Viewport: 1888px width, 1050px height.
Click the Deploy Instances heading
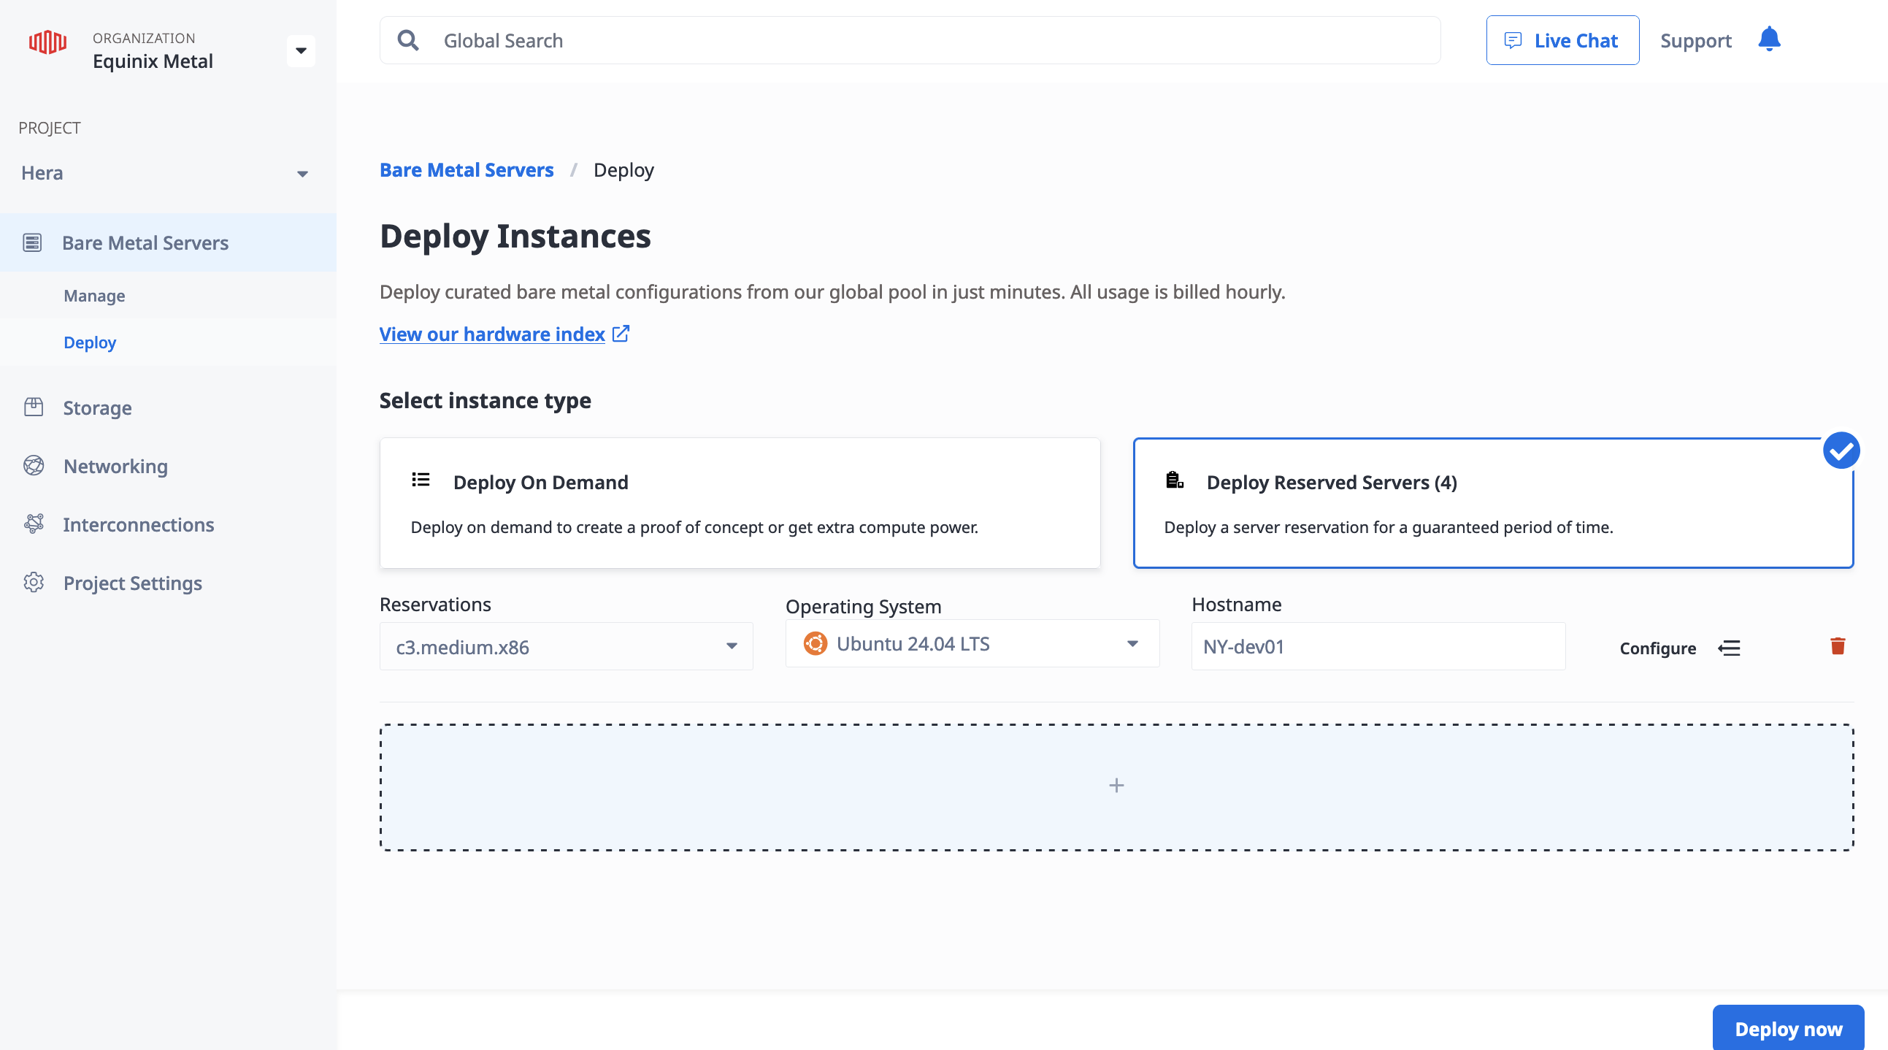coord(515,237)
